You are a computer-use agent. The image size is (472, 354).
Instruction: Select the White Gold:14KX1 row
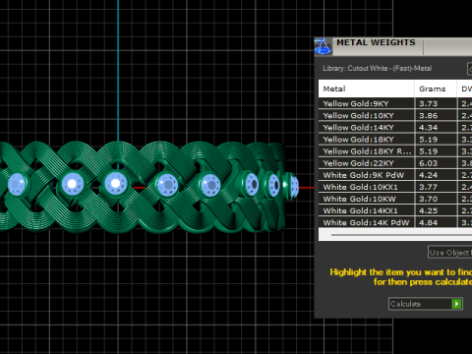tap(395, 210)
